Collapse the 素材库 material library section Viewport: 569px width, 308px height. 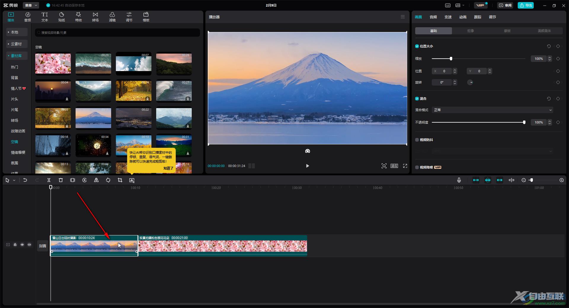17,56
